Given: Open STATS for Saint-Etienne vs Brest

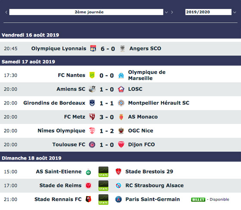Looking at the screenshot, I should tap(103, 172).
